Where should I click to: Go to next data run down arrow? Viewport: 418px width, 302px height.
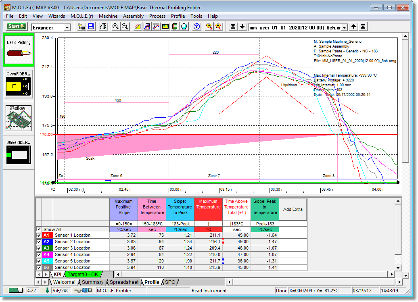point(242,27)
